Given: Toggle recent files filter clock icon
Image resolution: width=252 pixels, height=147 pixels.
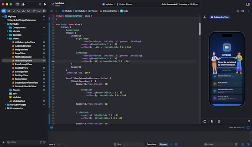Looking at the screenshot, I should 41,142.
